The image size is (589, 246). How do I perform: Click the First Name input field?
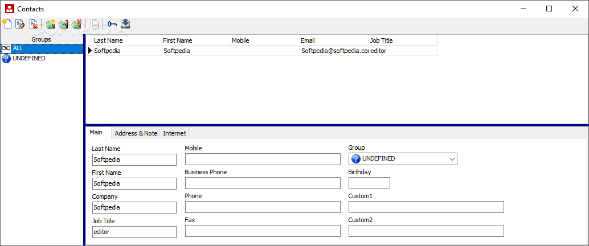(x=134, y=184)
